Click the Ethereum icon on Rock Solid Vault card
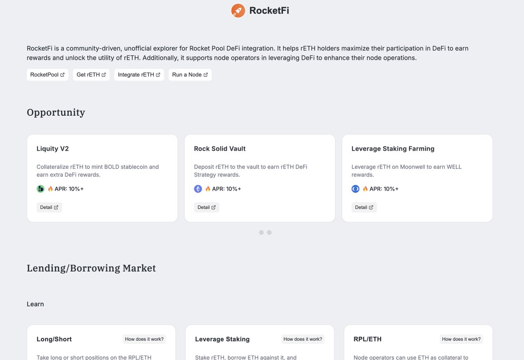 (197, 189)
